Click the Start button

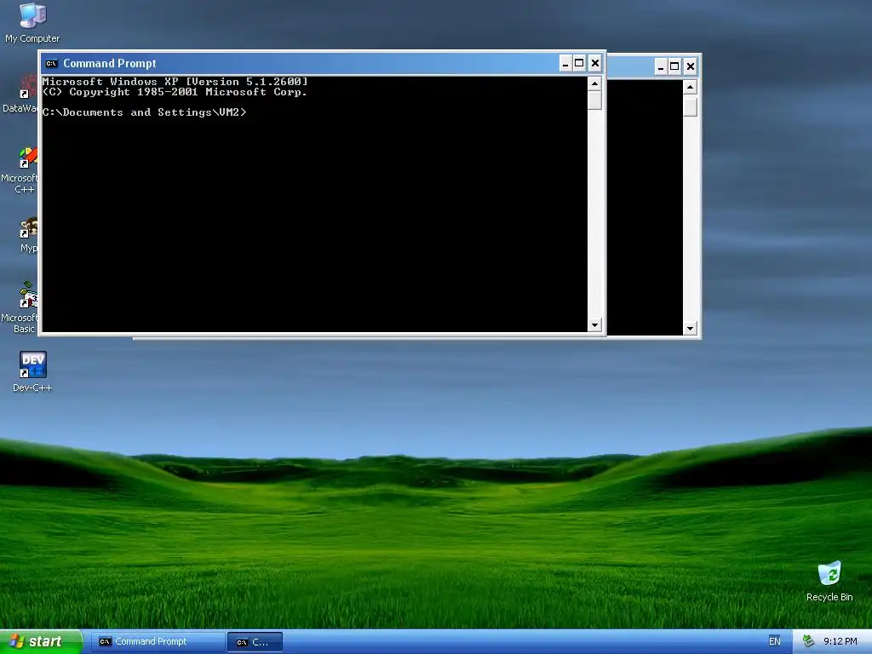pos(41,642)
